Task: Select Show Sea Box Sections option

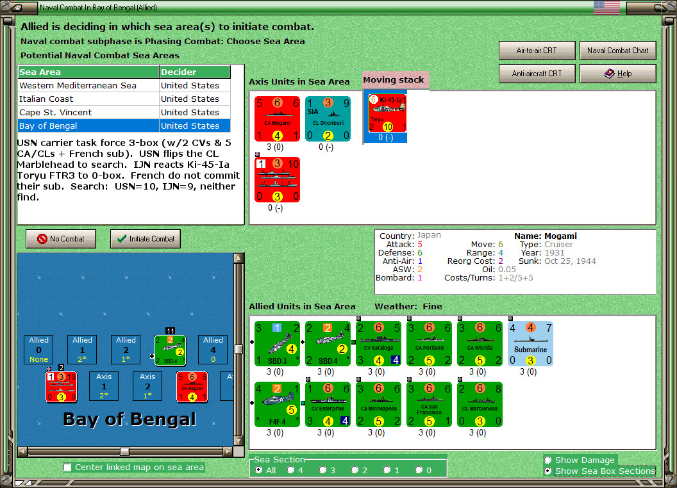Action: 548,471
